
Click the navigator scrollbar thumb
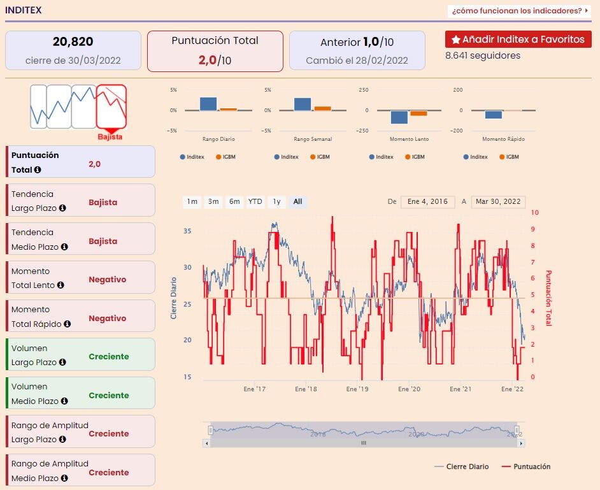point(364,443)
